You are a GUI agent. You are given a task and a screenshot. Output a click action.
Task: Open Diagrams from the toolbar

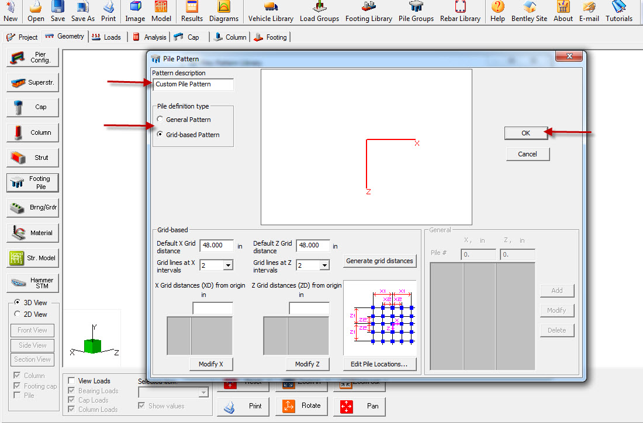click(x=224, y=12)
